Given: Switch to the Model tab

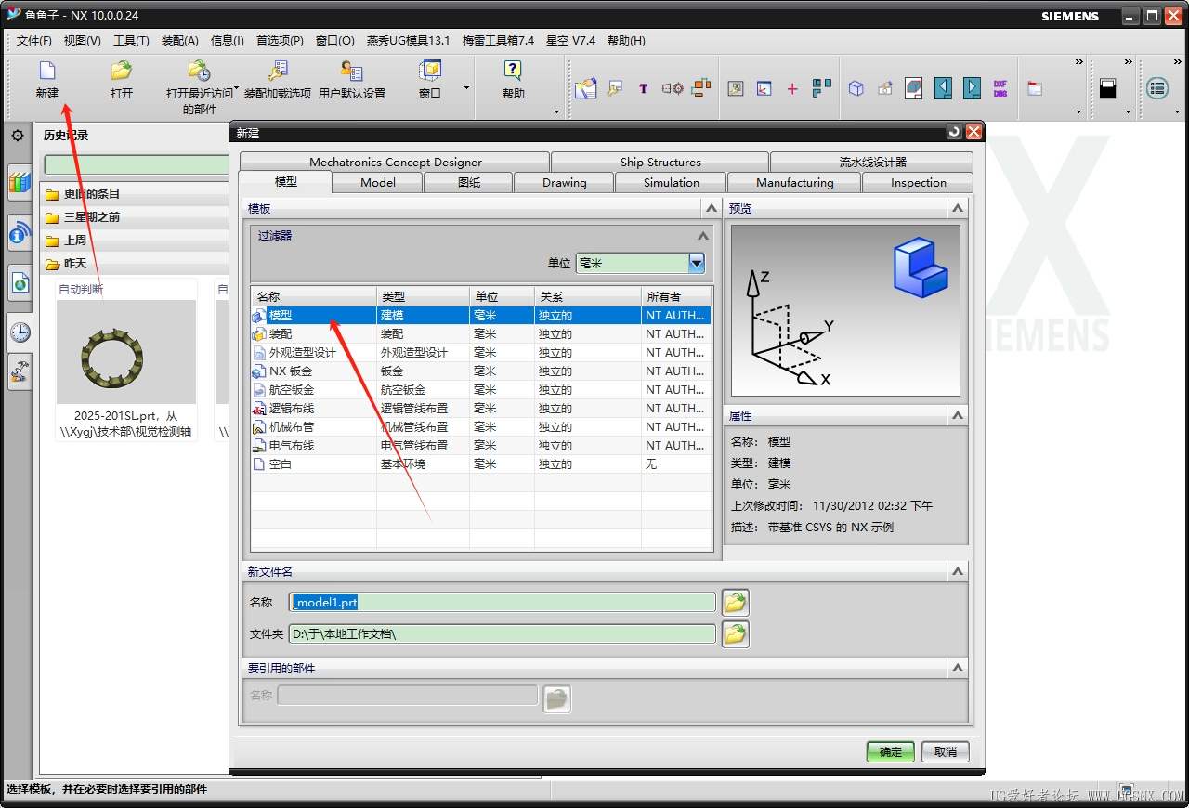Looking at the screenshot, I should (x=378, y=183).
